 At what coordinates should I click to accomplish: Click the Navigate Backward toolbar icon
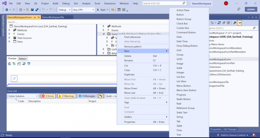tap(7, 10)
